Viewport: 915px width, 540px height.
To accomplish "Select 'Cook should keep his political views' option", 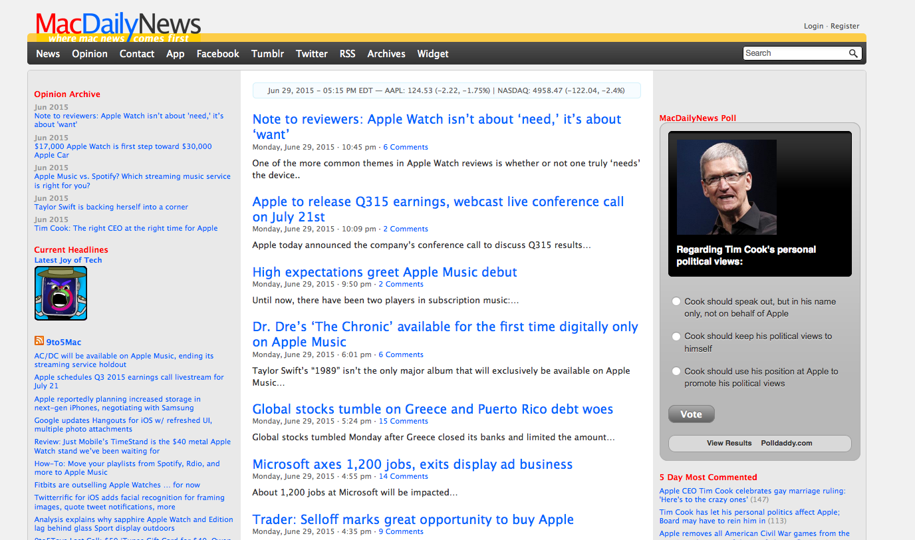I will (676, 337).
